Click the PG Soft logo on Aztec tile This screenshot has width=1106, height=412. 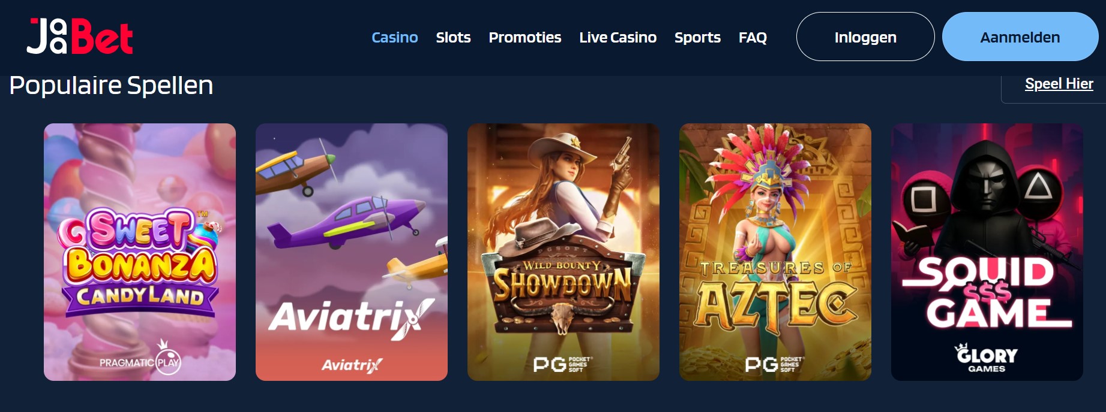click(774, 364)
